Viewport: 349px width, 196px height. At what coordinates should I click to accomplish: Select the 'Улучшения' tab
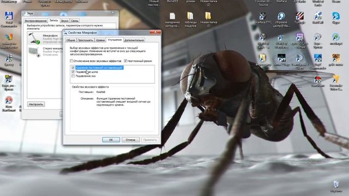click(x=115, y=40)
